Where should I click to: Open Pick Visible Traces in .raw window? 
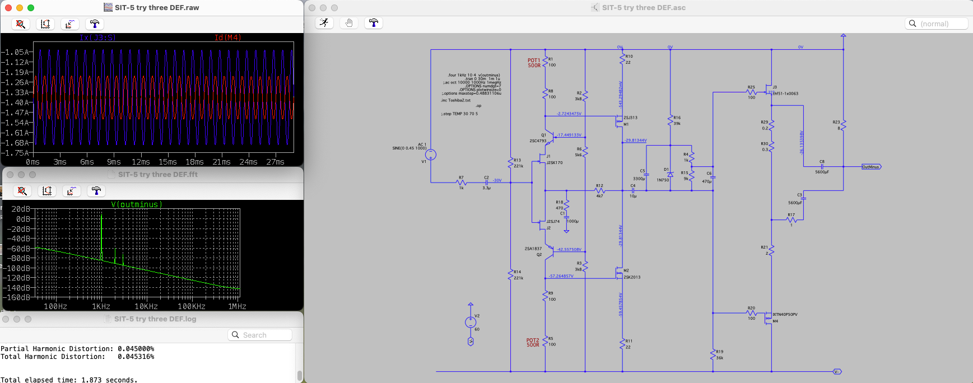click(69, 24)
